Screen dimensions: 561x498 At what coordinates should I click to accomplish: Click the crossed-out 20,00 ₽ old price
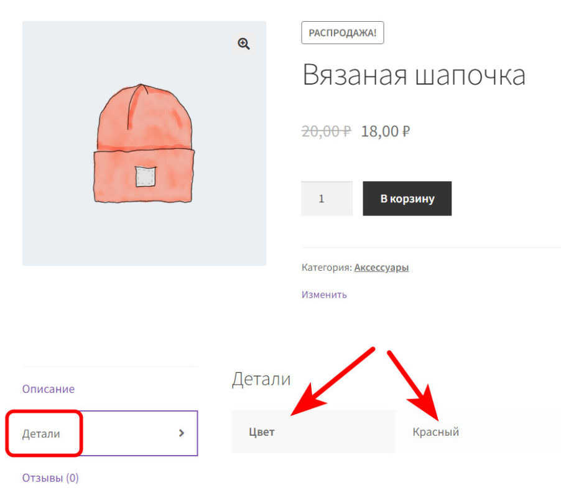pos(326,131)
